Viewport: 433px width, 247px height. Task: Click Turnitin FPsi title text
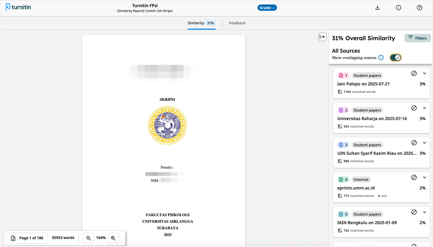[145, 5]
